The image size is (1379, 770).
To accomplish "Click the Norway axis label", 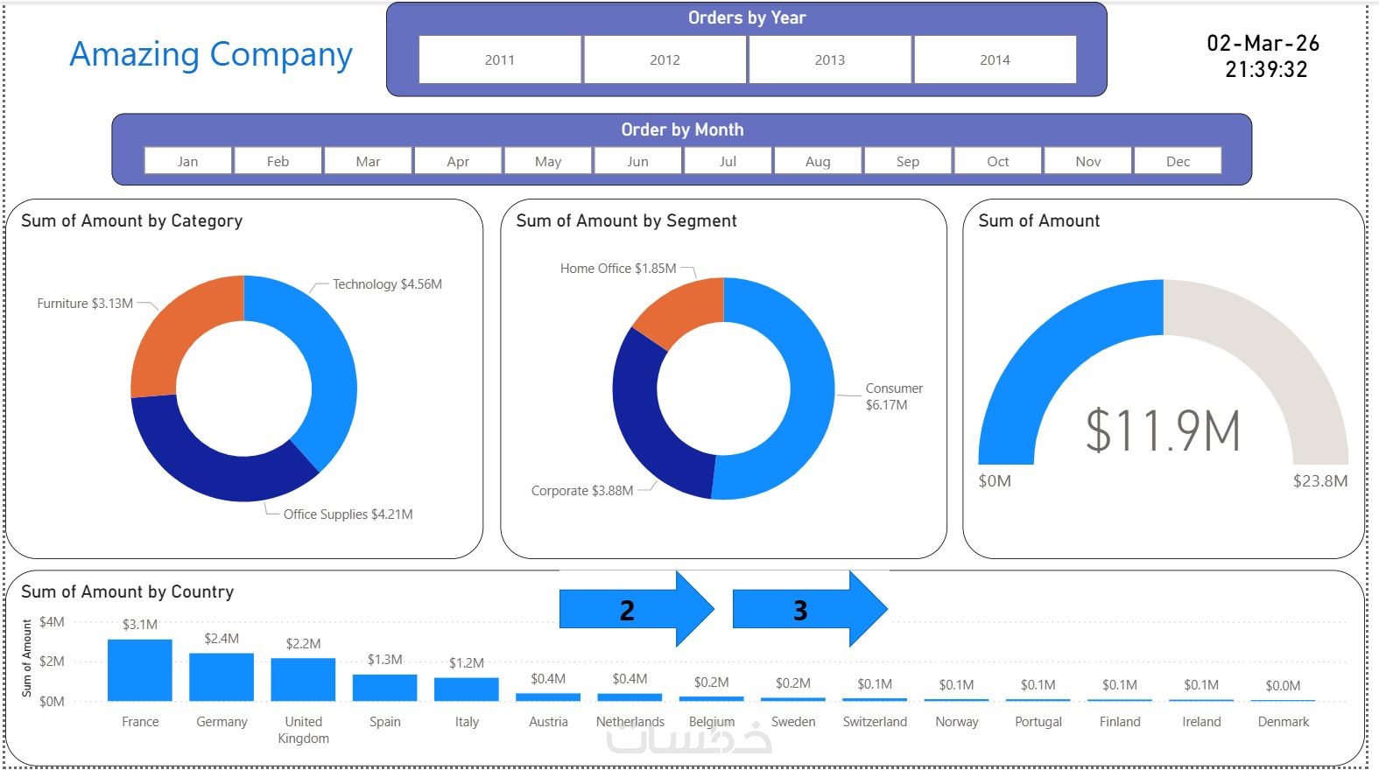I will (x=957, y=722).
